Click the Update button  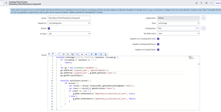(x=218, y=3)
